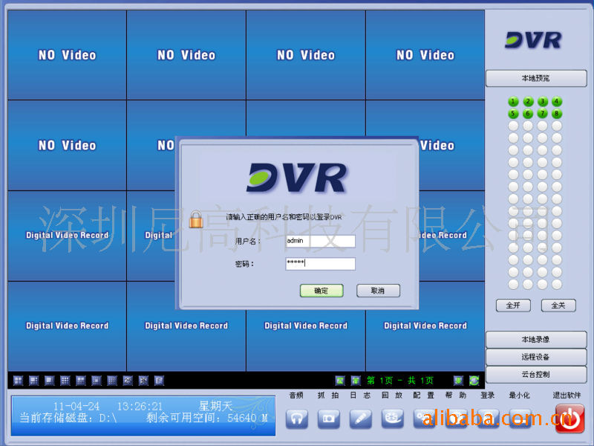The image size is (594, 446).
Task: Switch to the 36-channel layout
Action: coord(143,381)
